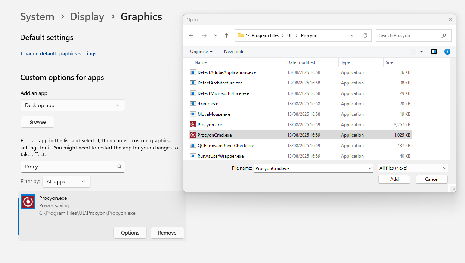Select the ProcyonCmd.exe file icon

[193, 135]
